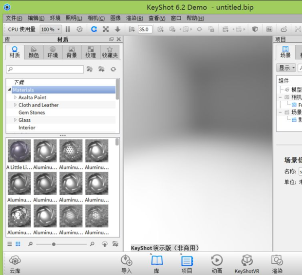Click the 显示 button in project panel
The height and width of the screenshot is (275, 302).
tap(286, 68)
